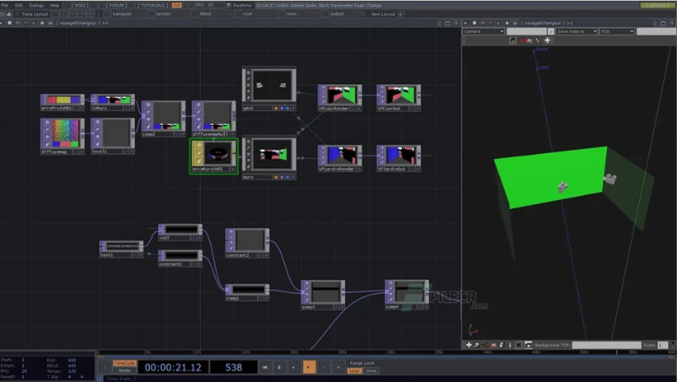Switch timeline display to Beats
This screenshot has height=382, width=677.
pos(124,370)
